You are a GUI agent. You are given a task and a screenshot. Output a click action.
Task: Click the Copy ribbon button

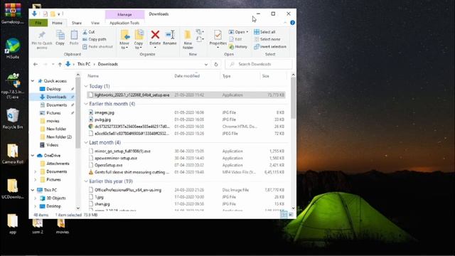(x=60, y=38)
